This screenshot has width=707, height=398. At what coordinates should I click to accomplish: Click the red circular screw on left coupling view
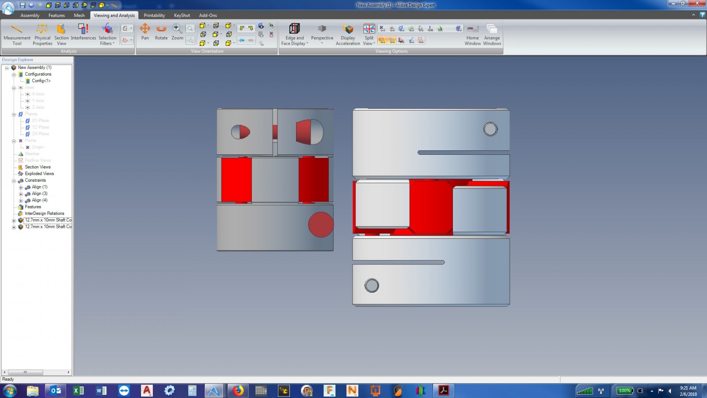[x=321, y=225]
